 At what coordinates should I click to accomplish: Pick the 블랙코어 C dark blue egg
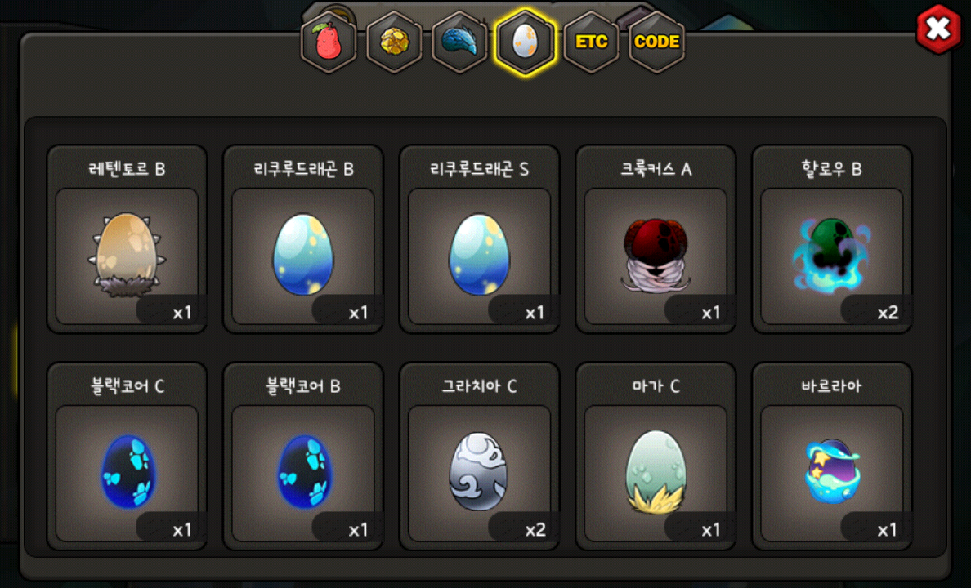tap(127, 457)
